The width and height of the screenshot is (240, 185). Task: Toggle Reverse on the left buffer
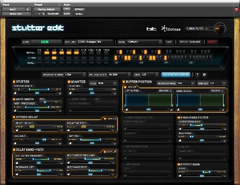pyautogui.click(x=171, y=91)
